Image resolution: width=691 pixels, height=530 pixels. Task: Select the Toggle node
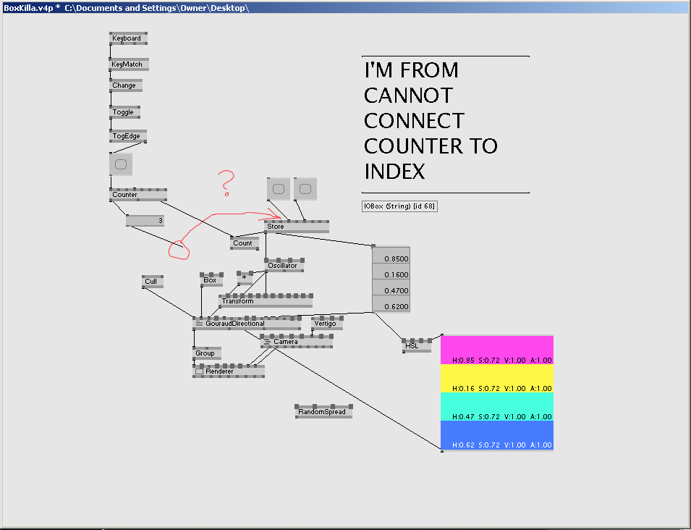pos(124,112)
